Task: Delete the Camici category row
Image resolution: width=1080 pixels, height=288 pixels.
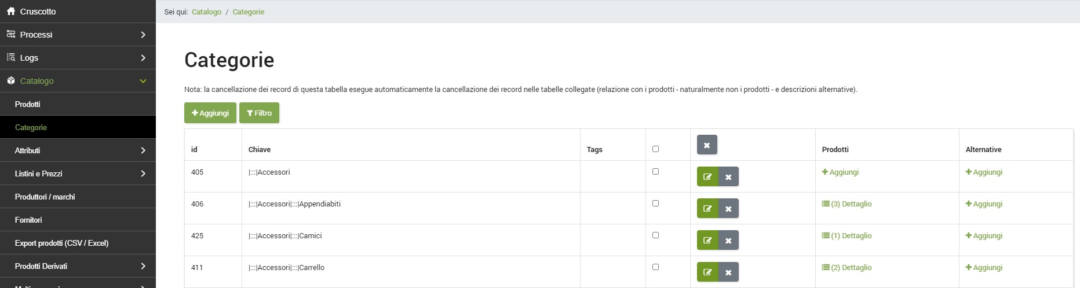Action: (728, 241)
